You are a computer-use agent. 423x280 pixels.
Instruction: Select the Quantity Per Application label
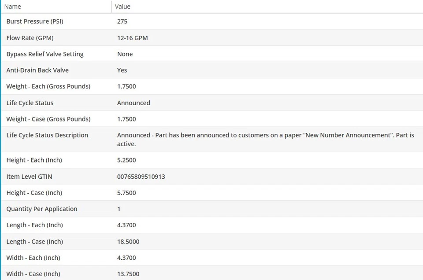tap(42, 209)
